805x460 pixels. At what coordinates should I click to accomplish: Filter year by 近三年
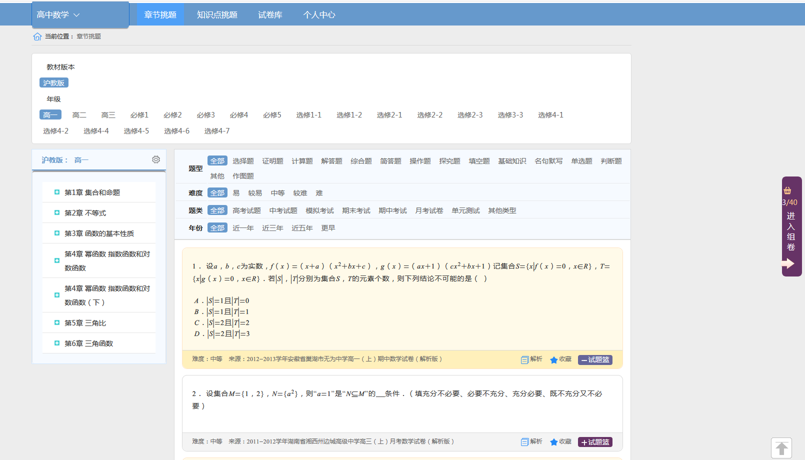click(272, 228)
